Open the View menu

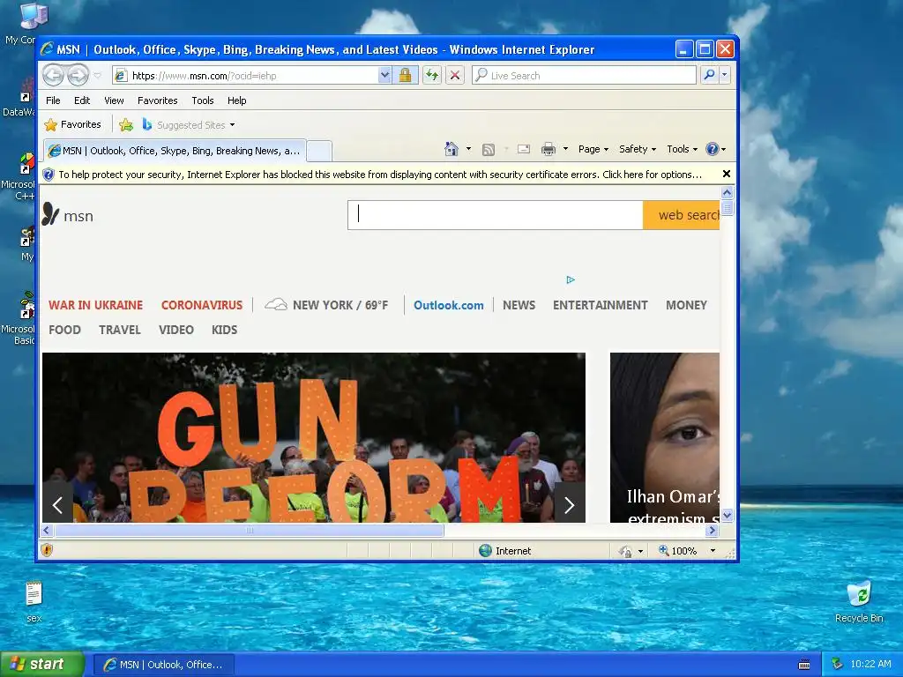[x=114, y=100]
